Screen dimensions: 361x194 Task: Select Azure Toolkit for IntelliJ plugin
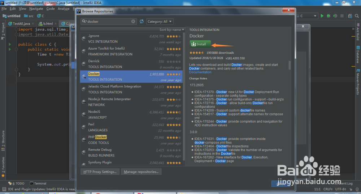point(131,51)
